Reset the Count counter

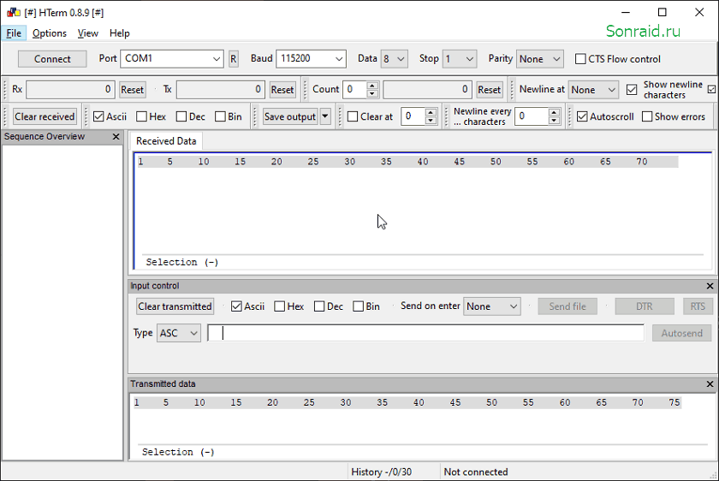pos(490,90)
